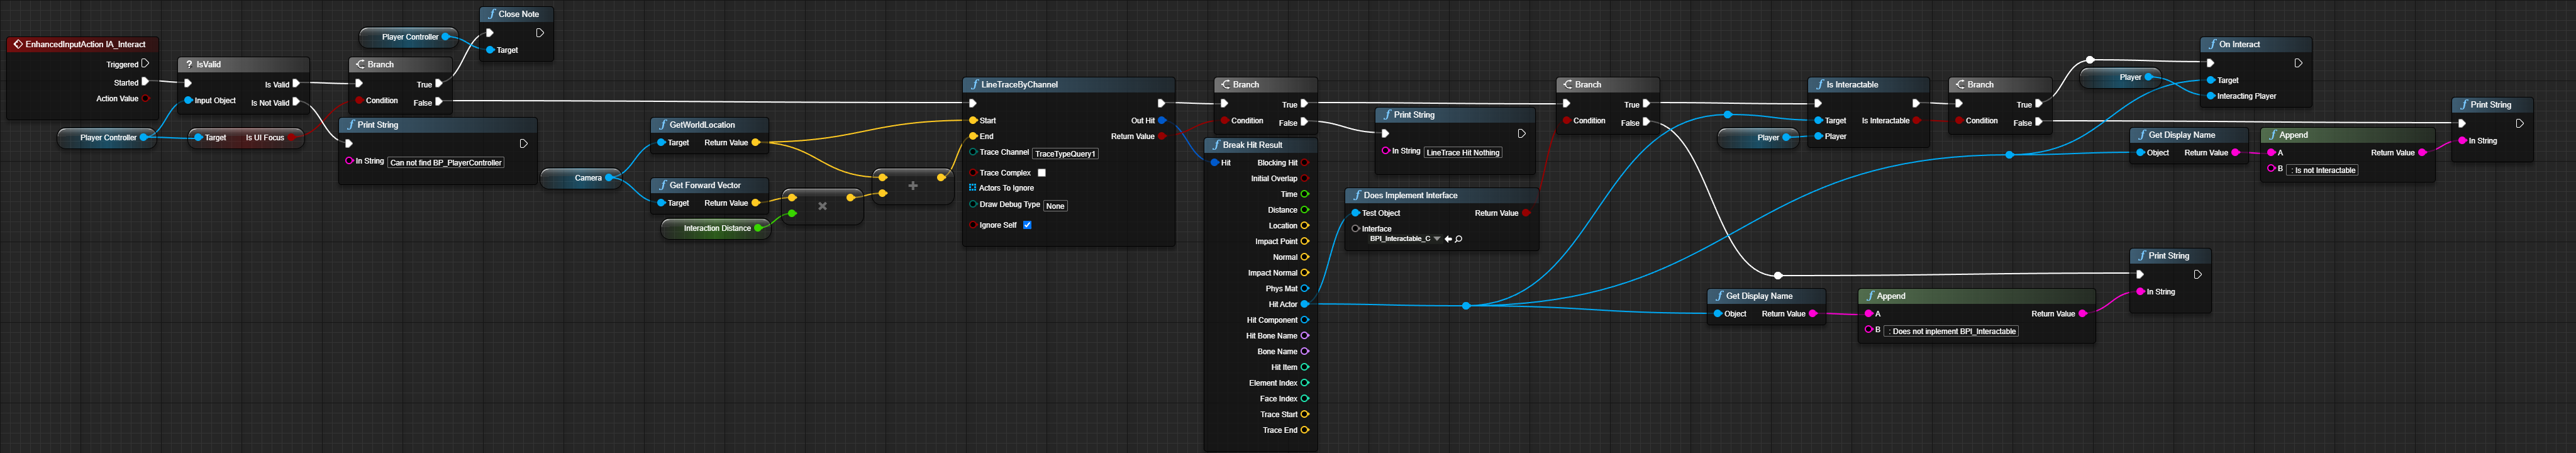Click the use-selected arrow icon beside BPI_Interactable_C

pyautogui.click(x=1448, y=239)
